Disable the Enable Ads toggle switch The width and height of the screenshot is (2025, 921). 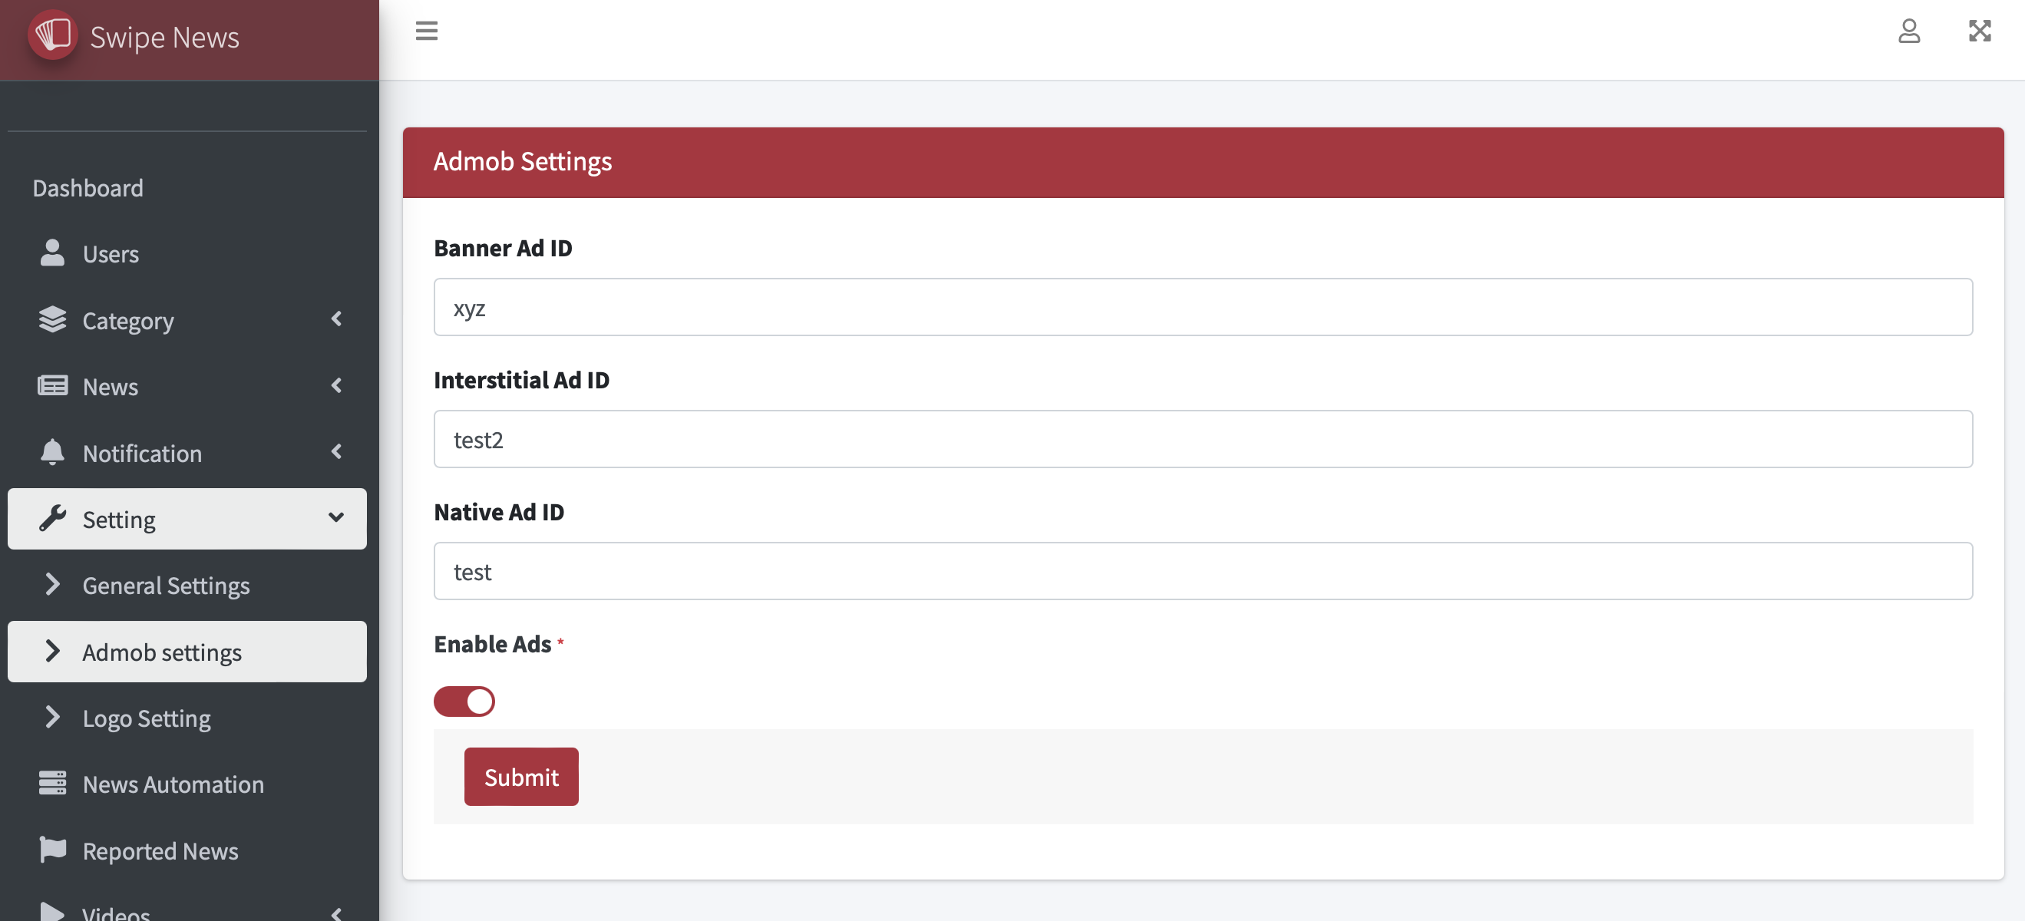464,701
